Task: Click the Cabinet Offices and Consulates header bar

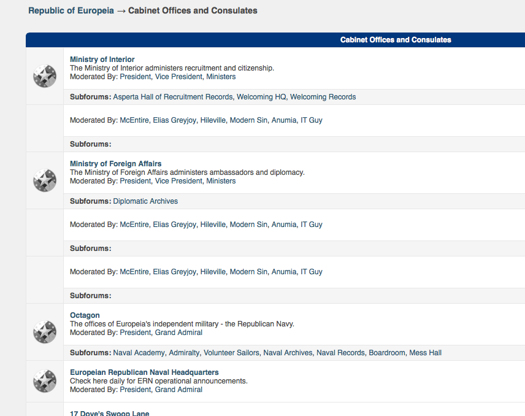Action: (x=396, y=40)
